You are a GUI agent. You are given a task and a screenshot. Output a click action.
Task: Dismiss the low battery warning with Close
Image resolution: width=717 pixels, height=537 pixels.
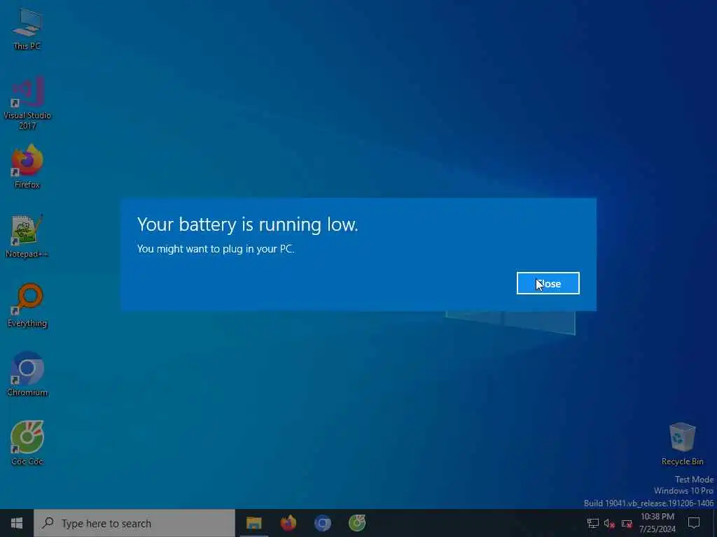[x=548, y=283]
